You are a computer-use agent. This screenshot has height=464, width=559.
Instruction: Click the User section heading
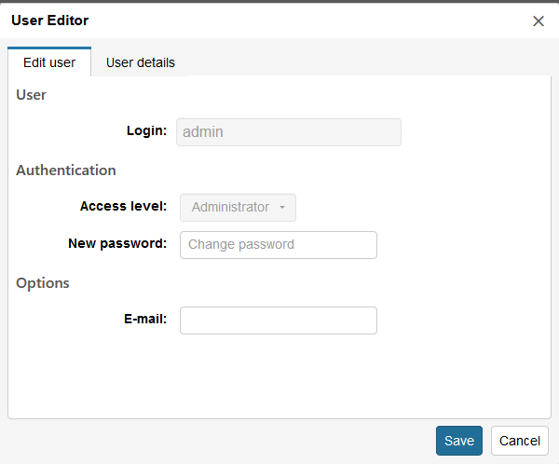click(x=32, y=95)
